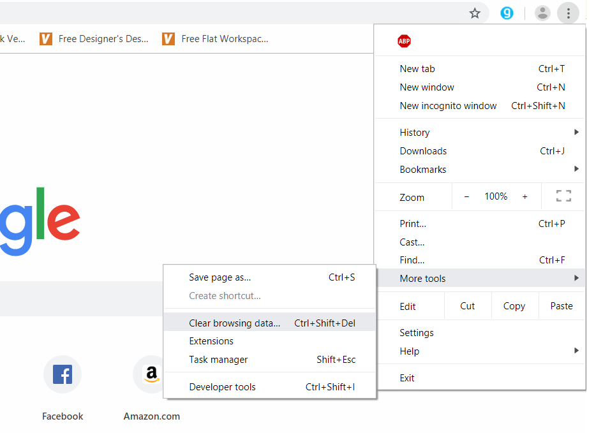Image resolution: width=603 pixels, height=433 pixels.
Task: Open Developer tools from submenu
Action: 222,387
